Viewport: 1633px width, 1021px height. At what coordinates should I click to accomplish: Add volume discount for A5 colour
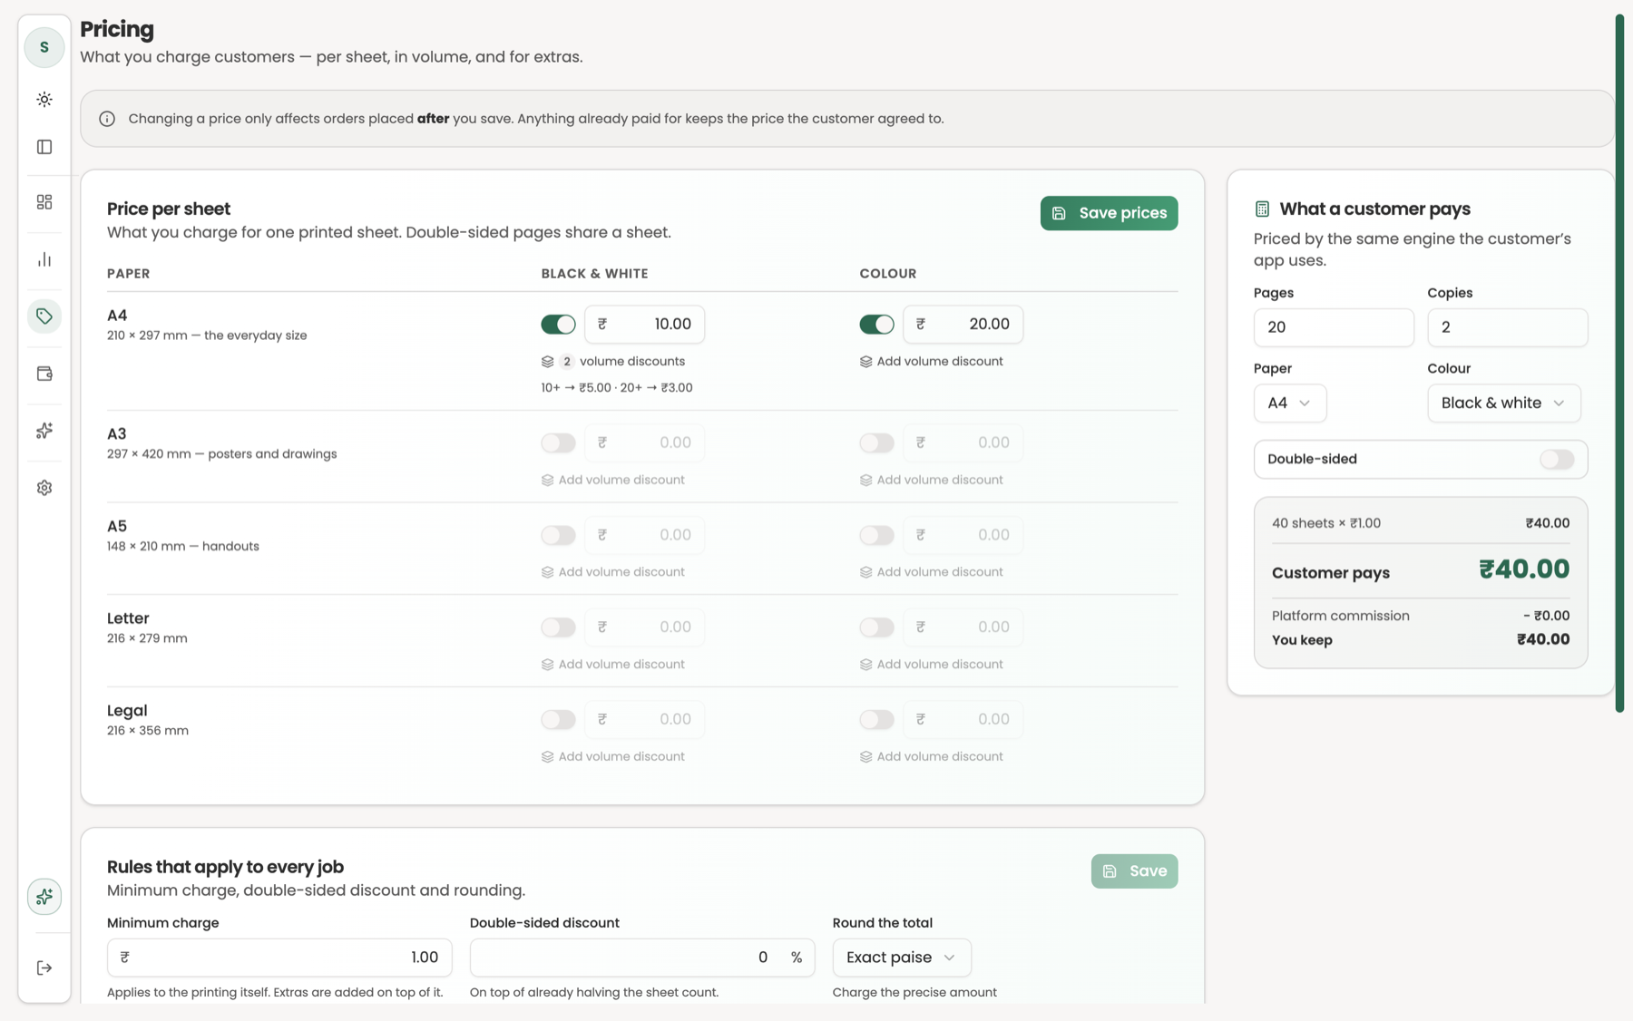click(x=931, y=572)
